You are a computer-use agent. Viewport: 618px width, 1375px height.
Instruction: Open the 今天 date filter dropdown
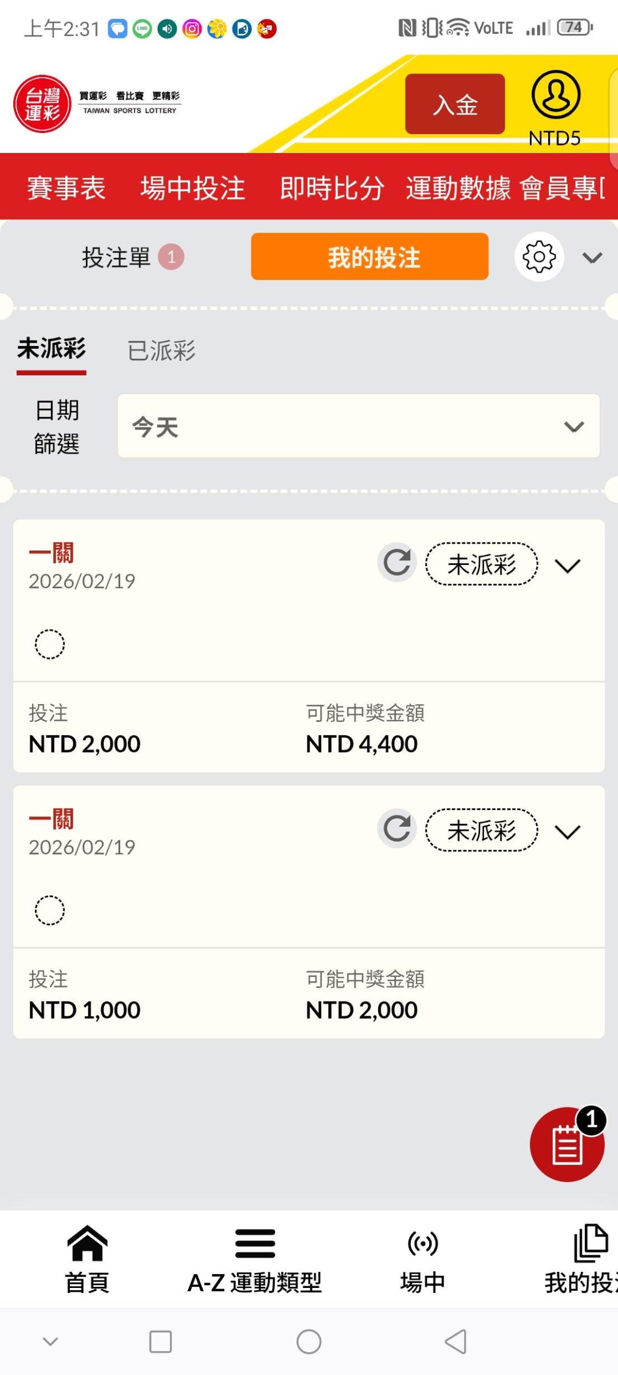pyautogui.click(x=358, y=426)
